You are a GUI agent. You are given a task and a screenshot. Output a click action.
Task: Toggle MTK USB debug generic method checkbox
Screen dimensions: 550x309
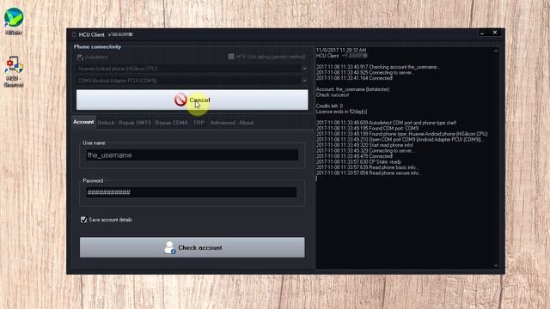point(231,57)
